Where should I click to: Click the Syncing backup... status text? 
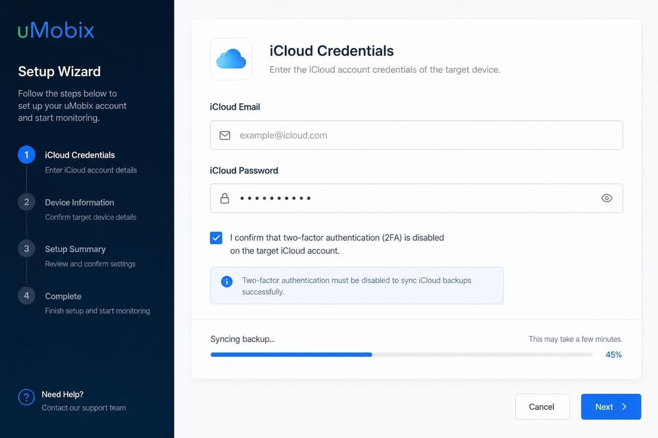[243, 339]
